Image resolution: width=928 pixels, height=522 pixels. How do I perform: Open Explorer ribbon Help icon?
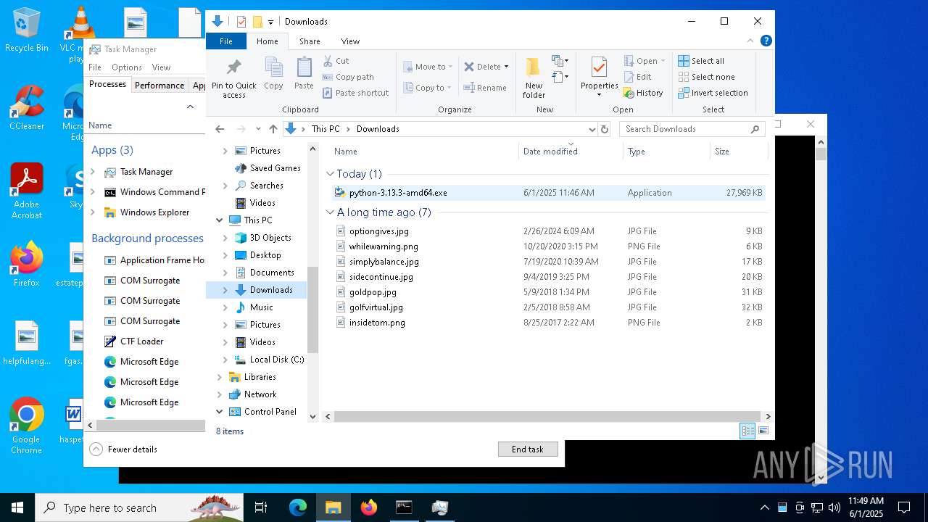[x=766, y=41]
